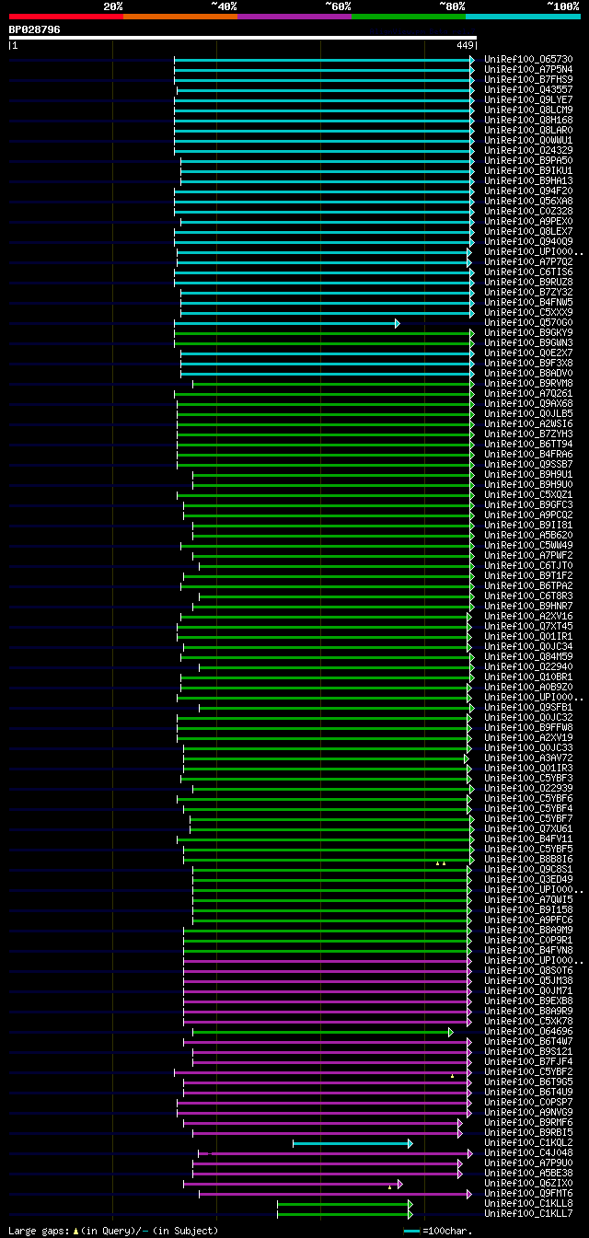The width and height of the screenshot is (589, 1238).
Task: Select UniRef100_O64696 hit
Action: coord(529,1031)
